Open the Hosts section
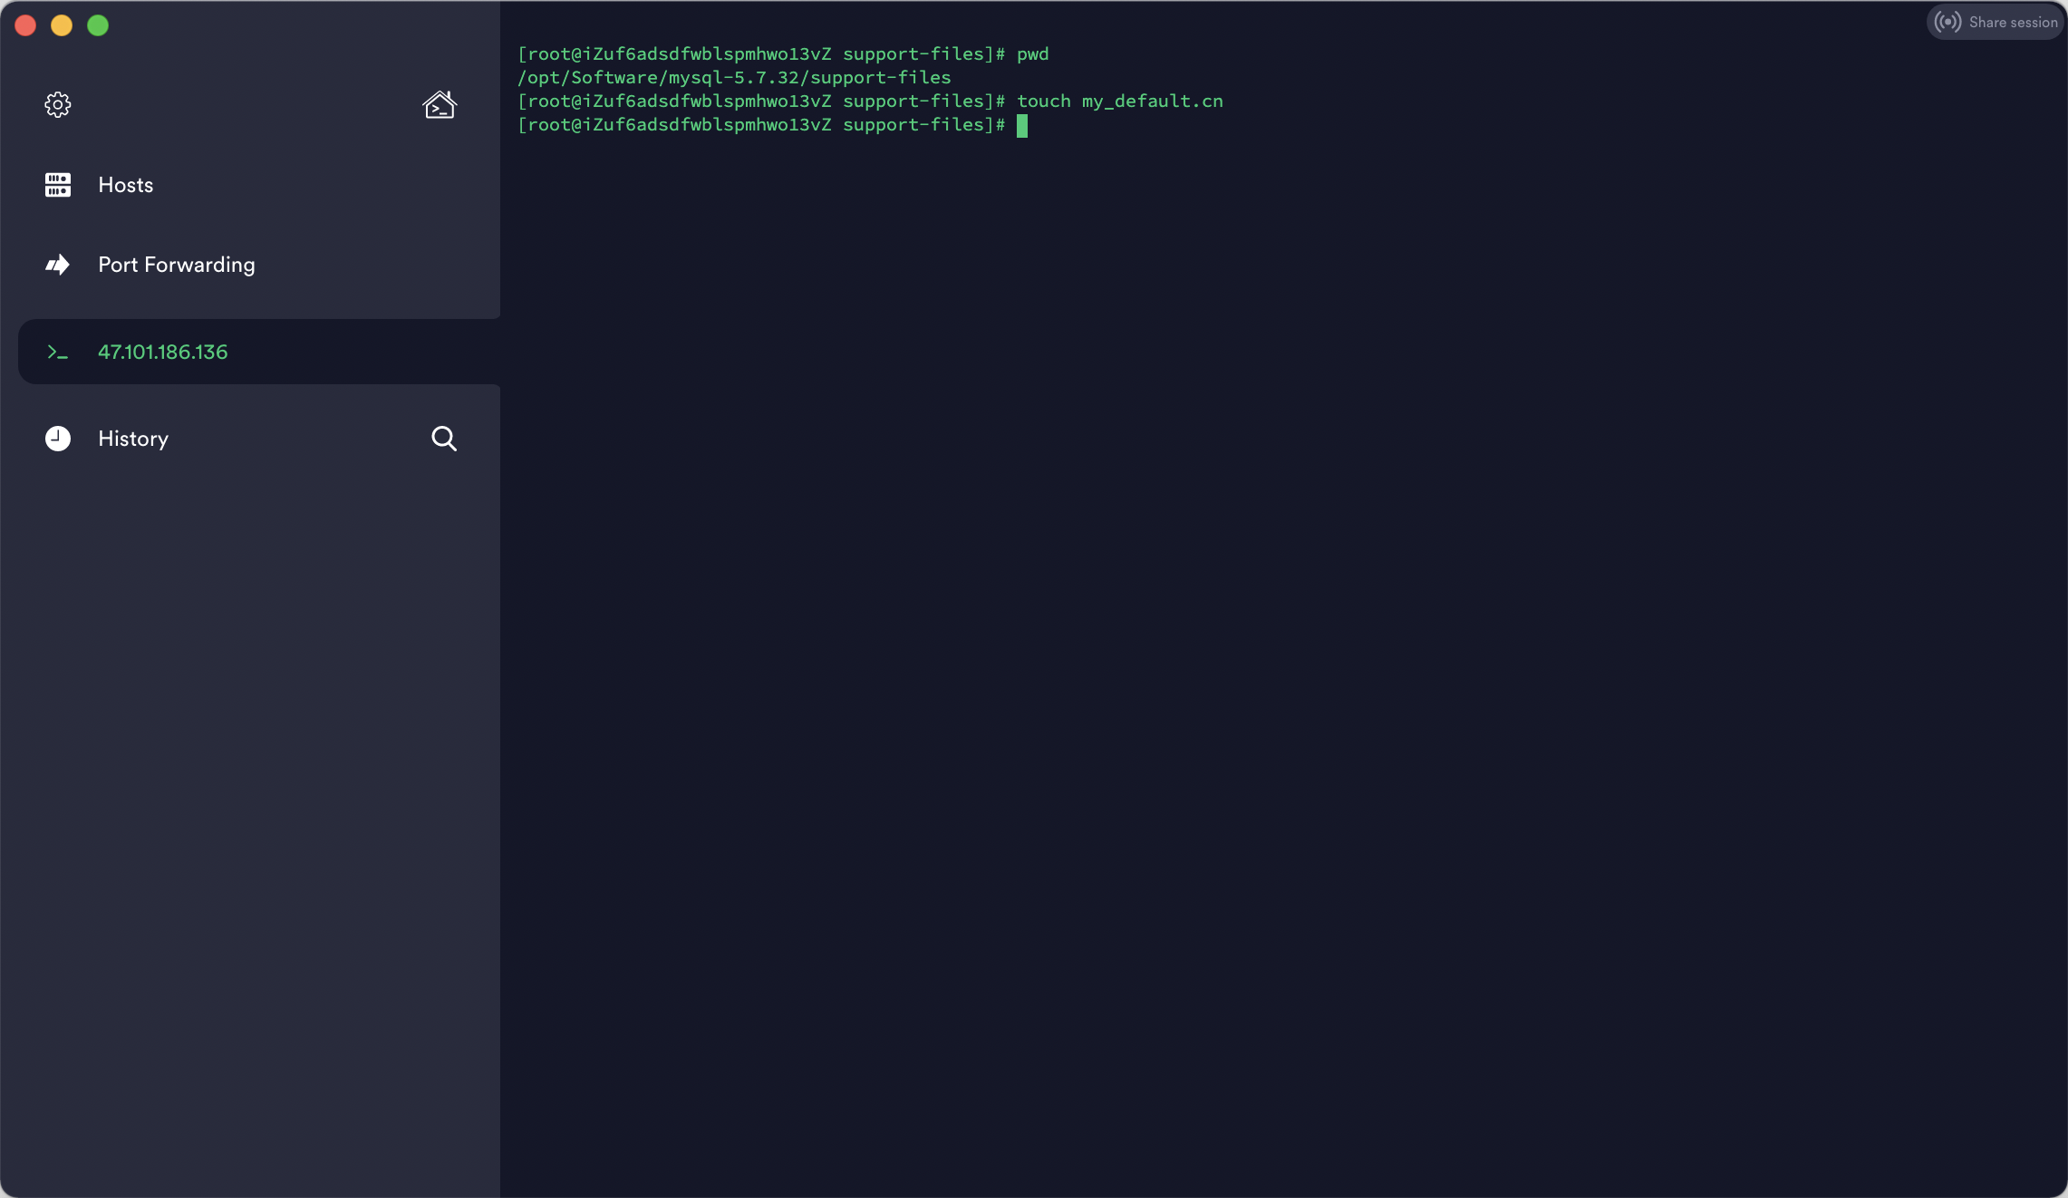Viewport: 2068px width, 1198px height. click(x=126, y=185)
